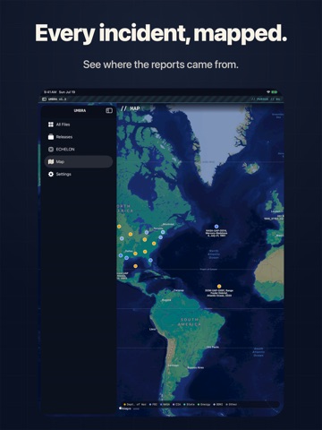Click the NASA legend entry
The image size is (322, 430).
[165, 404]
